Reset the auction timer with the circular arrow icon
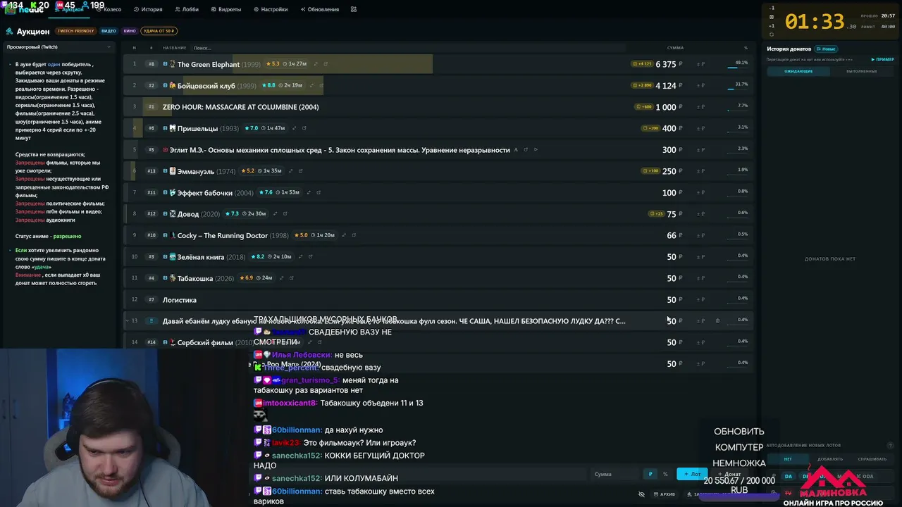 (x=772, y=35)
